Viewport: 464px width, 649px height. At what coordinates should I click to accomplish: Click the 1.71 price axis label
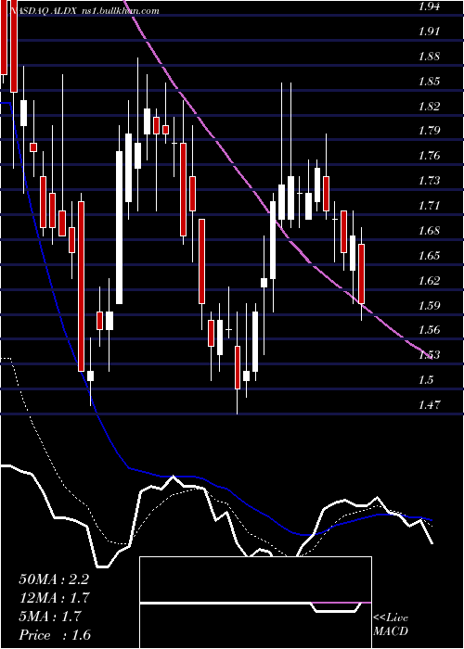coord(430,205)
